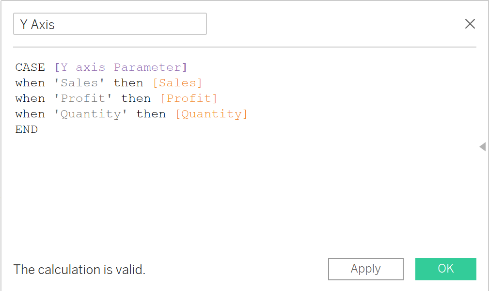Place cursor on the CASE keyword
This screenshot has height=291, width=489.
click(x=30, y=67)
